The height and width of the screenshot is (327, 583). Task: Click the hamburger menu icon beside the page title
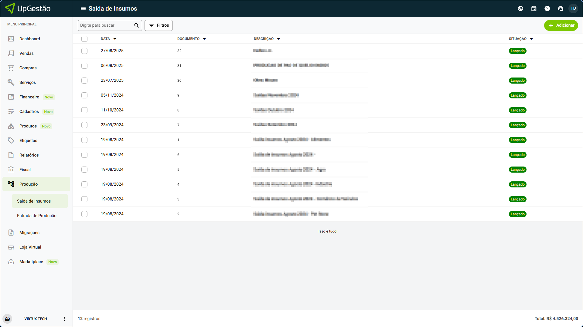click(83, 8)
